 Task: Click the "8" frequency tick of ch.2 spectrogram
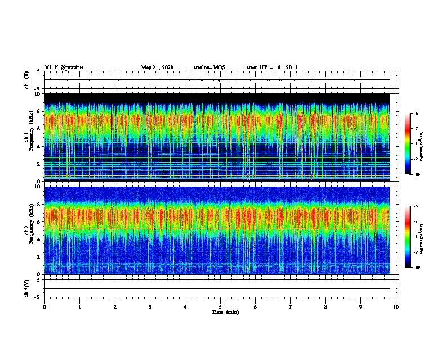point(39,205)
